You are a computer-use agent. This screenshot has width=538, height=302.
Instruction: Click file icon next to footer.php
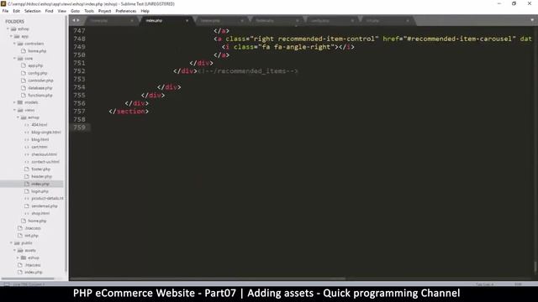(x=27, y=169)
